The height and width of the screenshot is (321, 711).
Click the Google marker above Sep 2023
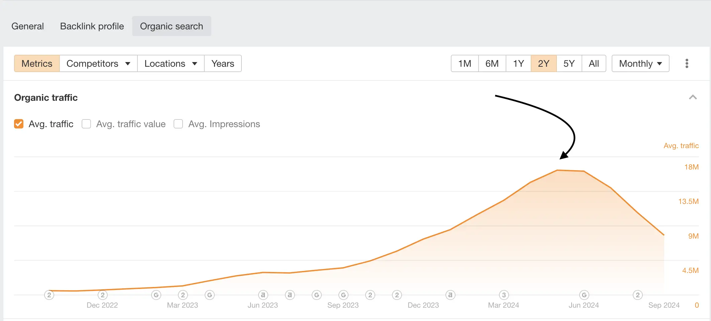343,295
